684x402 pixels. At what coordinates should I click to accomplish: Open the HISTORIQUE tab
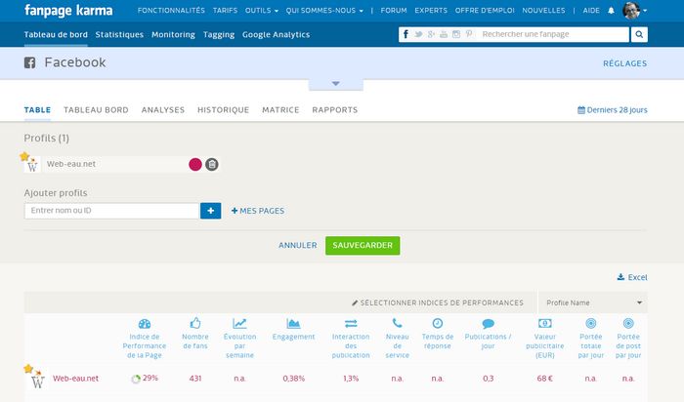(224, 109)
